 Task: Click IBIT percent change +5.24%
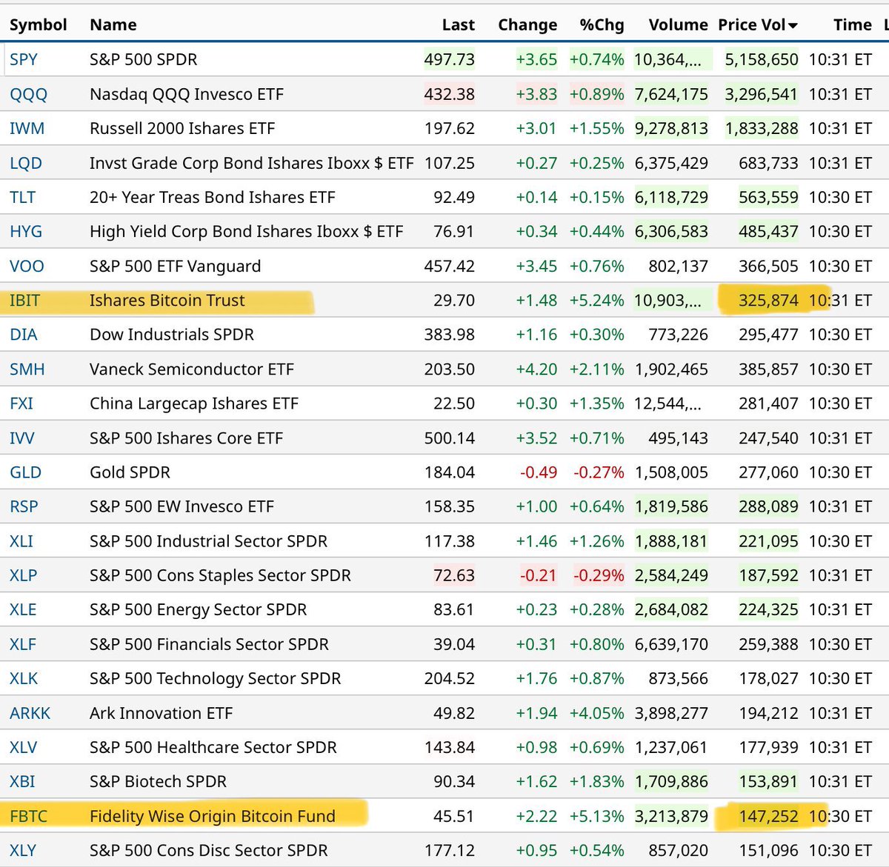coord(597,300)
